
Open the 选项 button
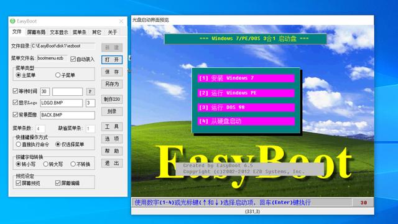pos(112,139)
